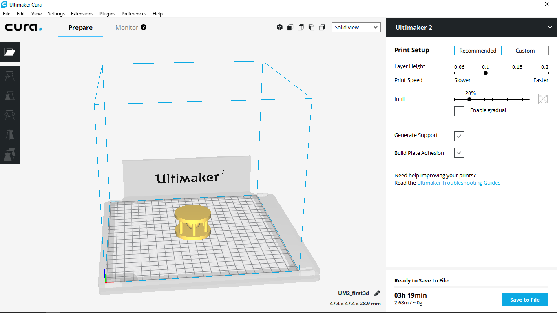Click the 0.15 layer height label

[517, 67]
